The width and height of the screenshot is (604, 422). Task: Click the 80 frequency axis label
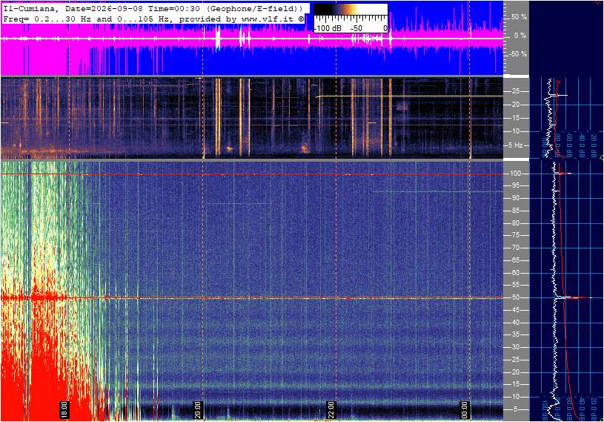(515, 223)
